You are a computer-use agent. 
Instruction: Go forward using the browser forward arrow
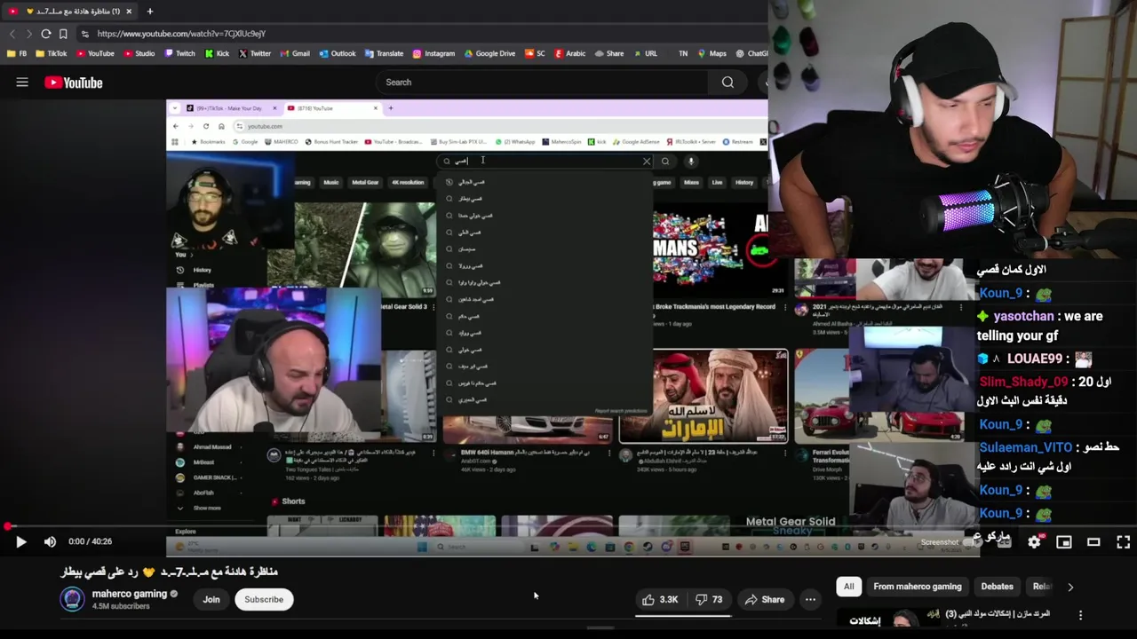click(x=28, y=34)
